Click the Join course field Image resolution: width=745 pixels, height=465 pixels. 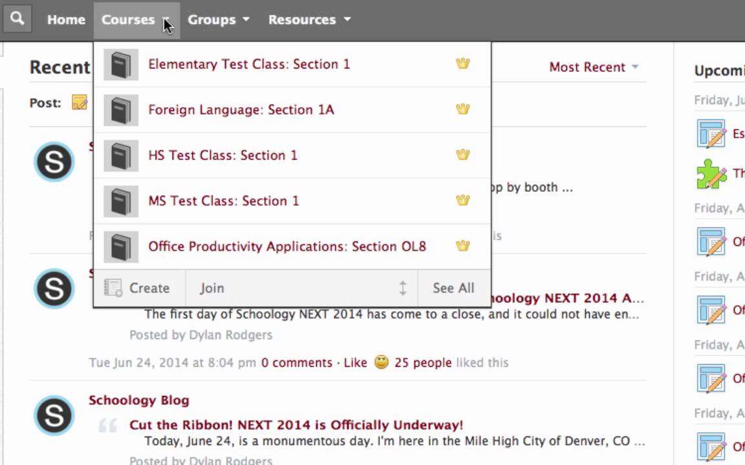click(302, 288)
